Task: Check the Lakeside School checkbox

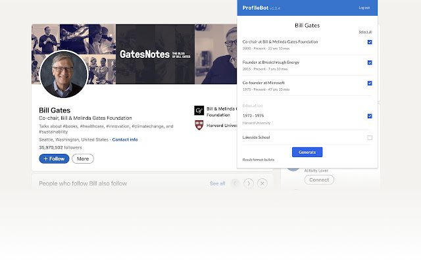Action: click(370, 137)
